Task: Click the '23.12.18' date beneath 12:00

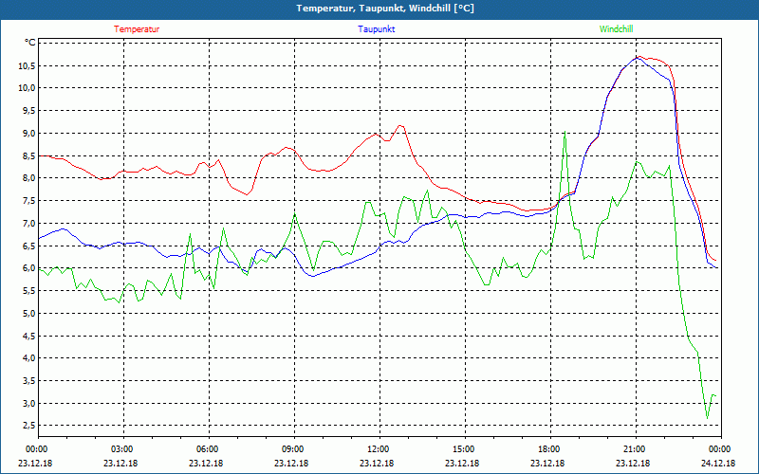Action: pos(377,464)
